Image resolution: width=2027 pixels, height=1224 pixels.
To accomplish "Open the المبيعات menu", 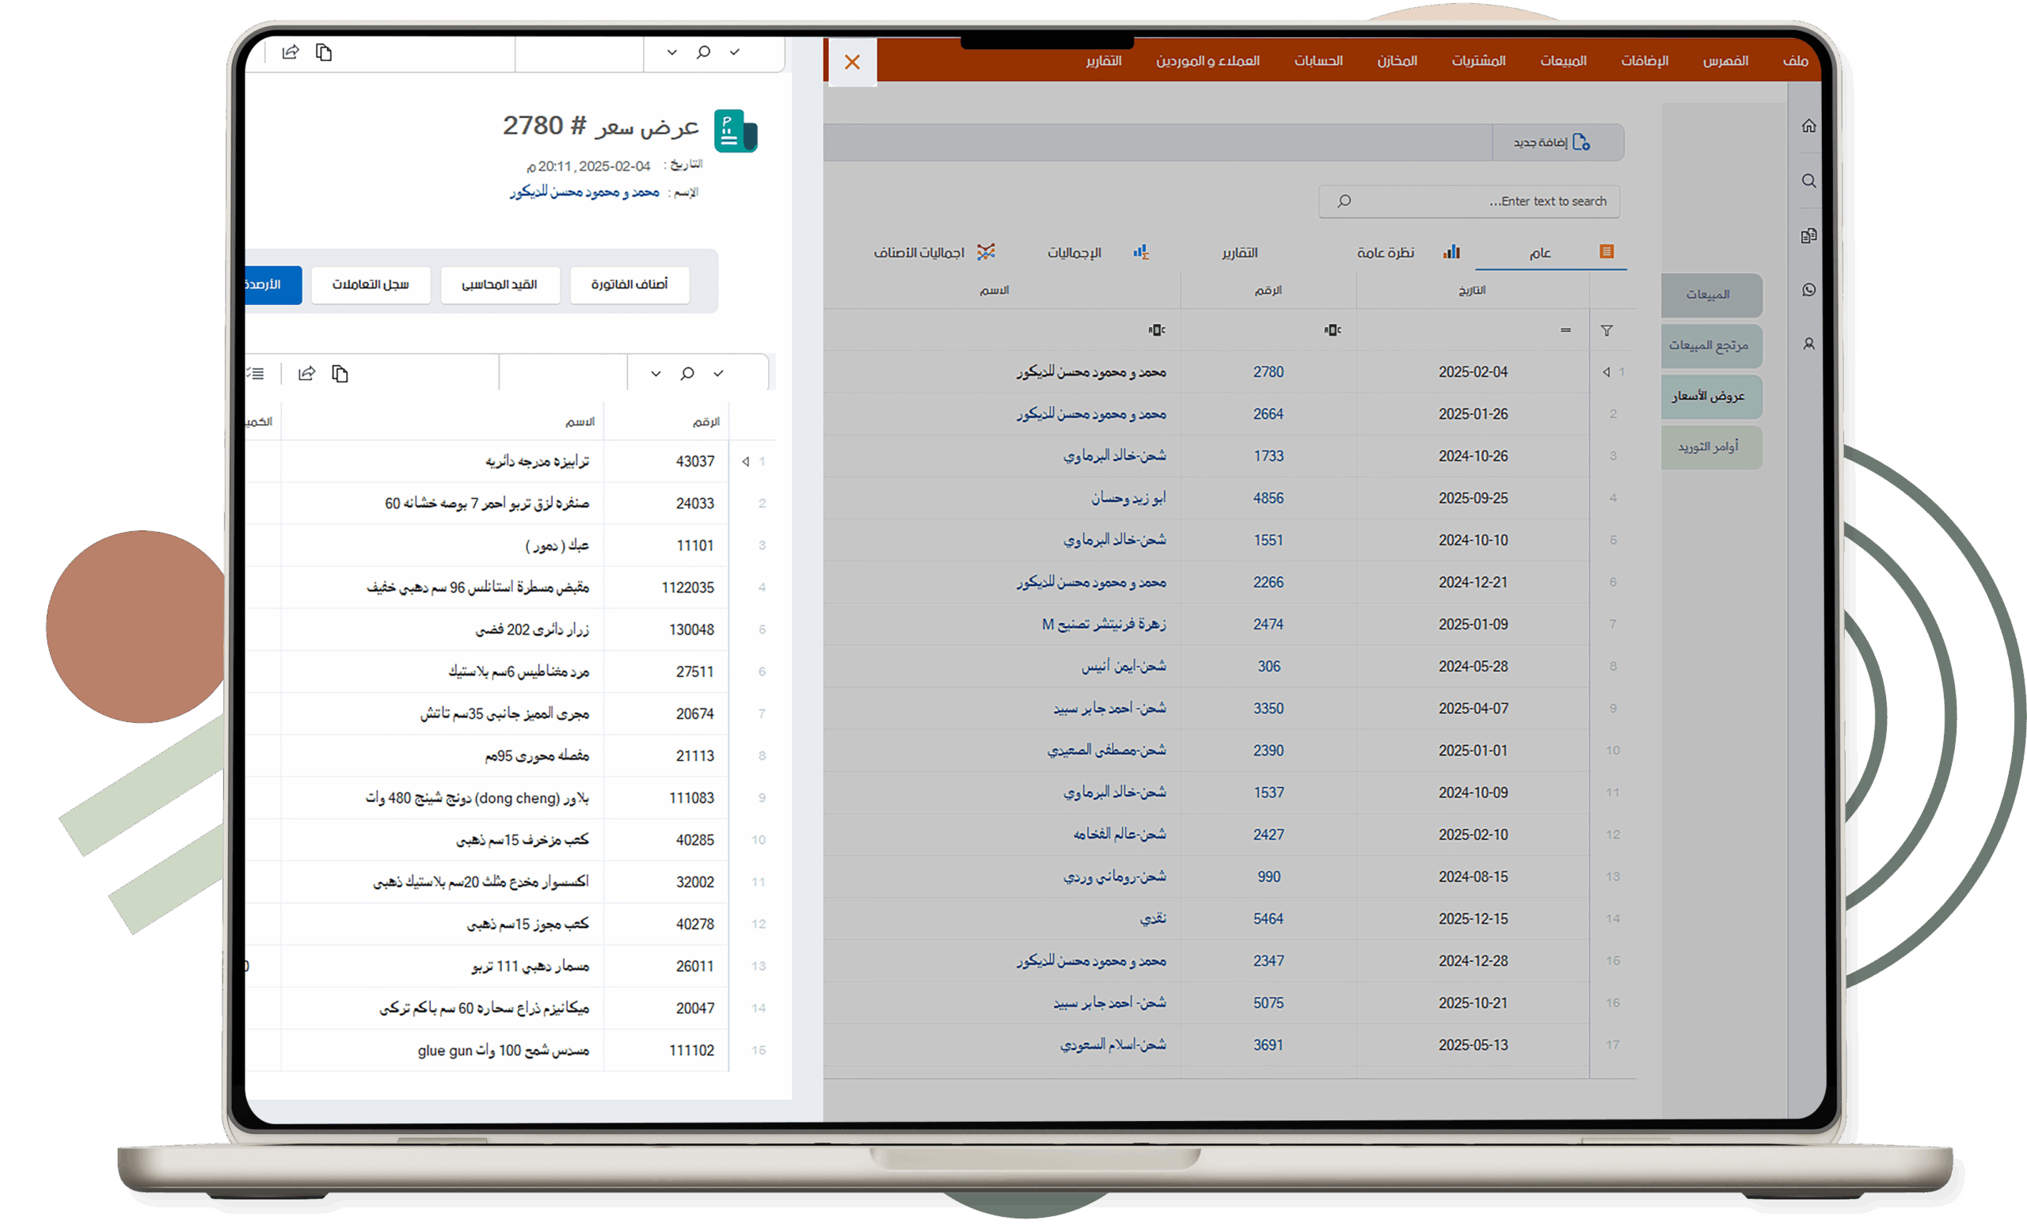I will pyautogui.click(x=1563, y=61).
